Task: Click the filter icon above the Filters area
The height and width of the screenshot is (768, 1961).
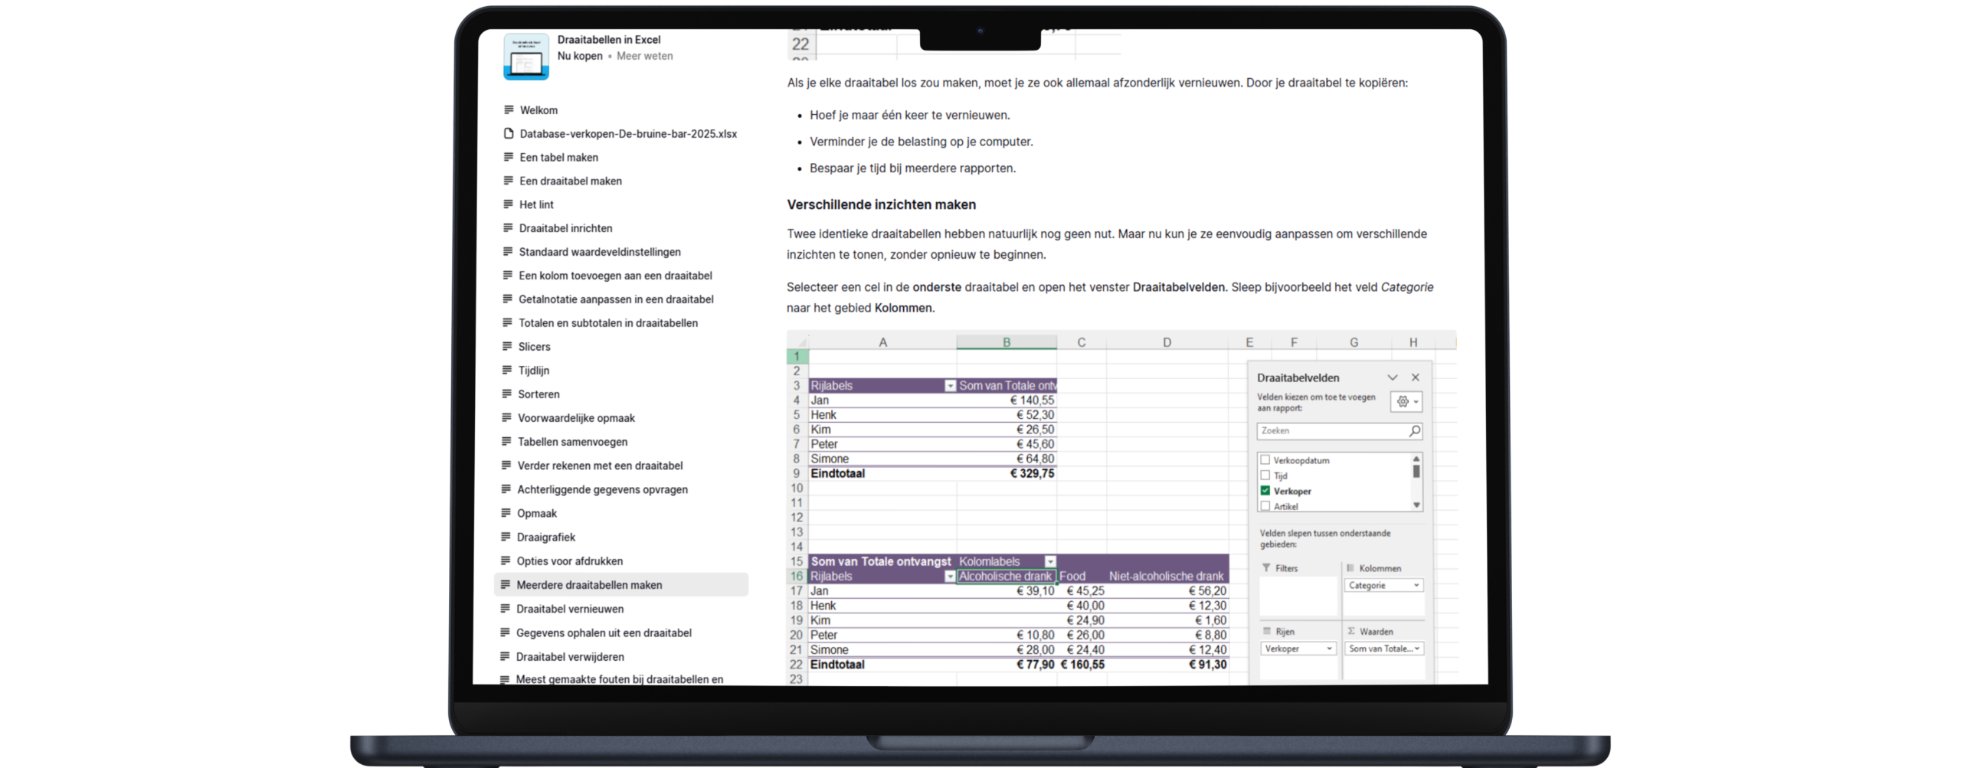Action: (x=1268, y=568)
